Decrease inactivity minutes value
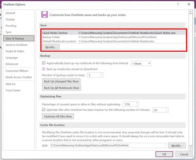The height and width of the screenshot is (160, 196). click(x=166, y=111)
